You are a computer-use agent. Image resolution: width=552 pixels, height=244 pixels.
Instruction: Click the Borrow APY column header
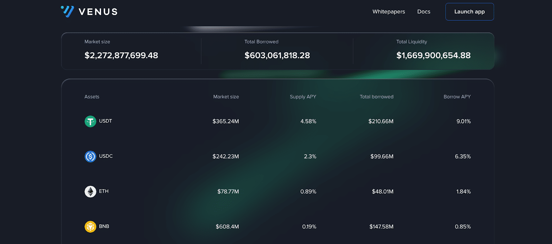pos(457,97)
